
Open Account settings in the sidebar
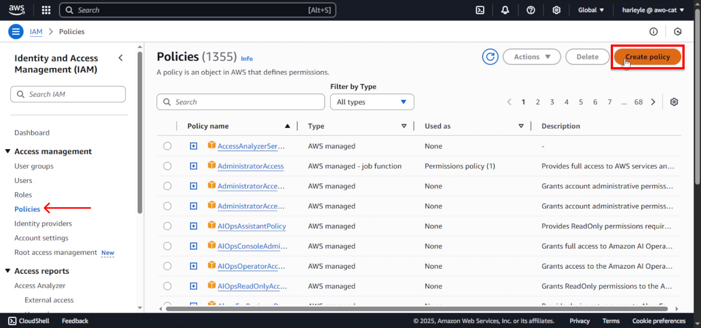pyautogui.click(x=41, y=238)
